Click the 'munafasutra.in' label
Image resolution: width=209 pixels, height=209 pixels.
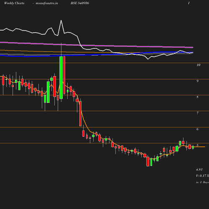coord(47,3)
